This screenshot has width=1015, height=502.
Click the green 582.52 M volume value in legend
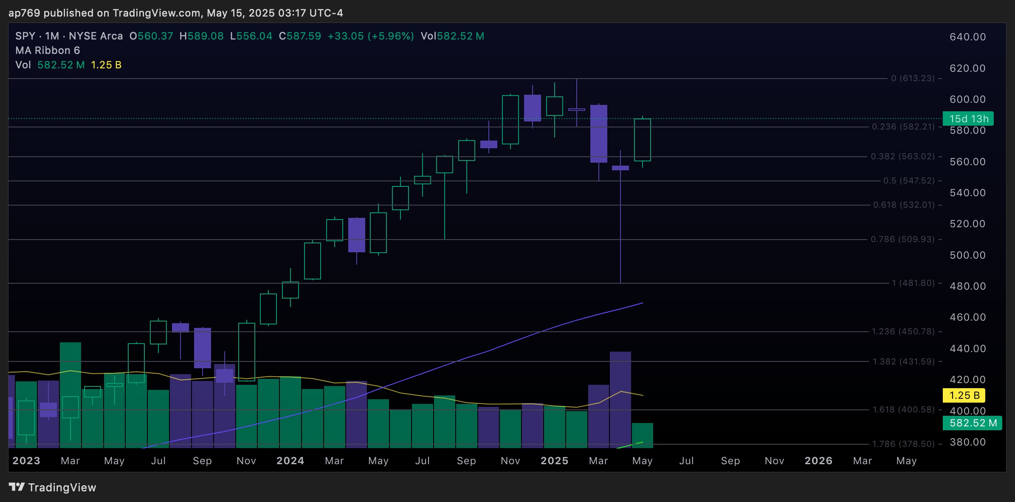tap(61, 65)
